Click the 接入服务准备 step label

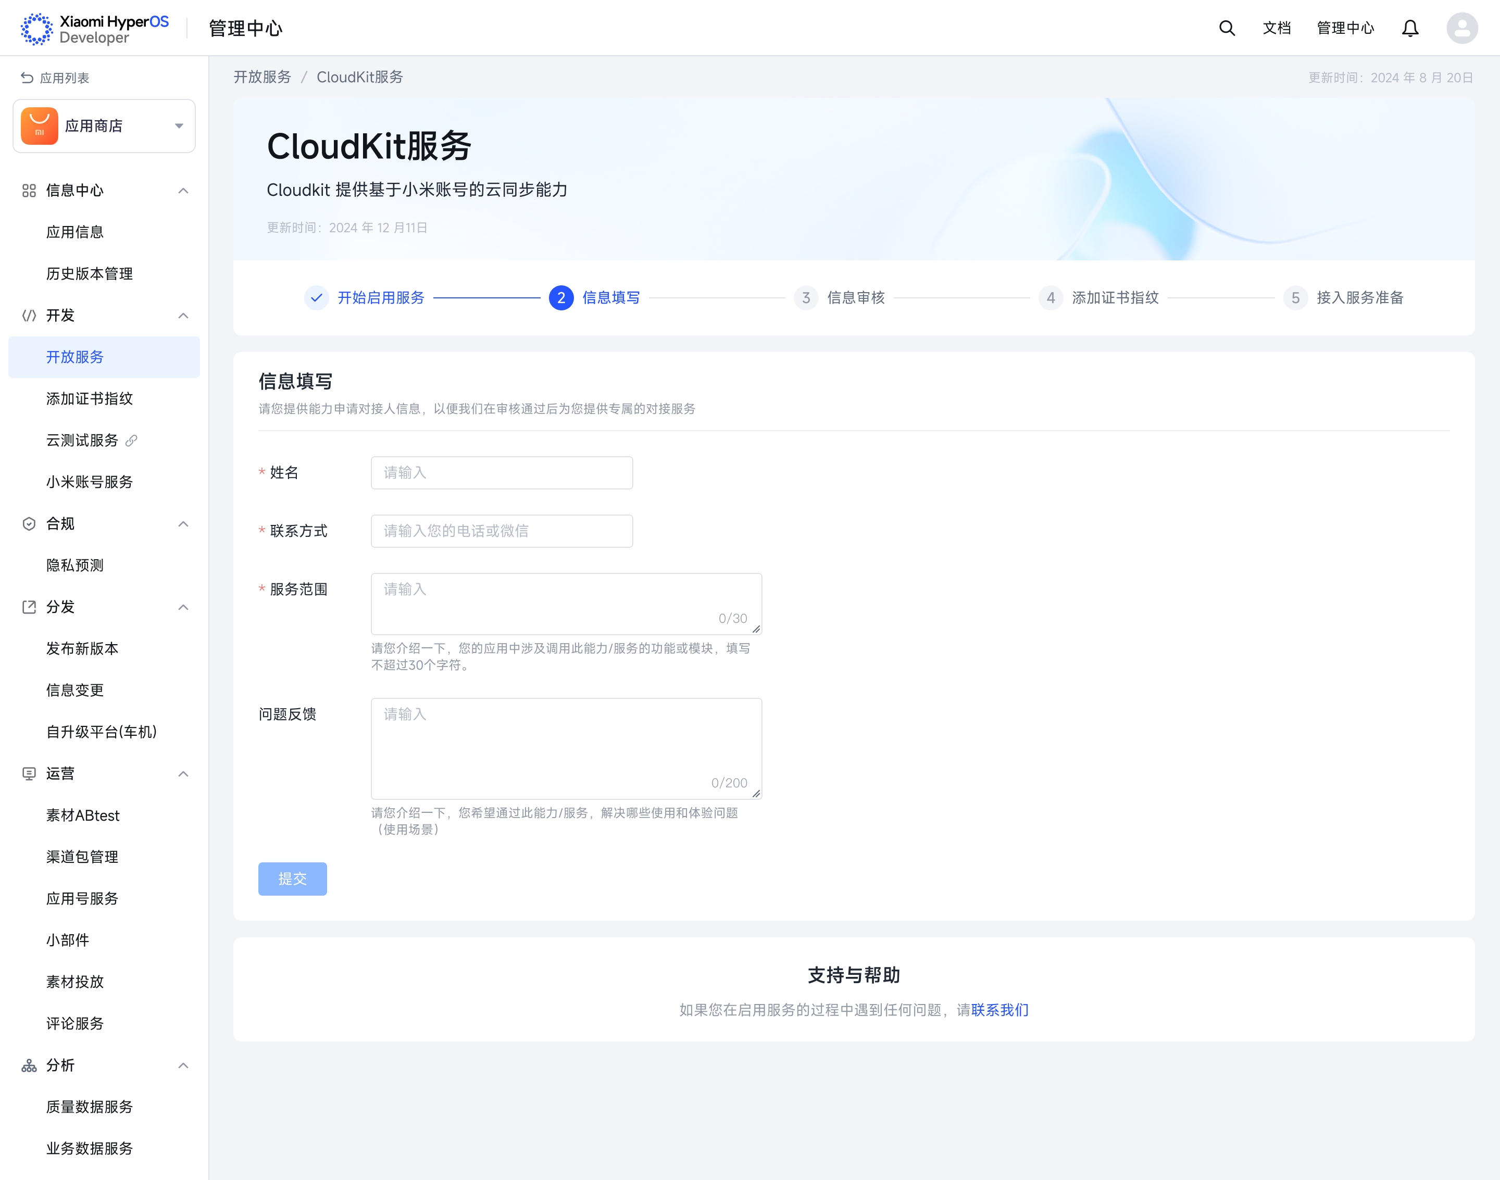1360,298
